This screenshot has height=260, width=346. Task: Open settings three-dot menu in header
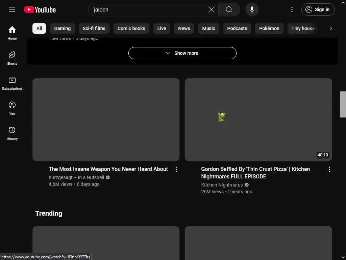point(292,9)
